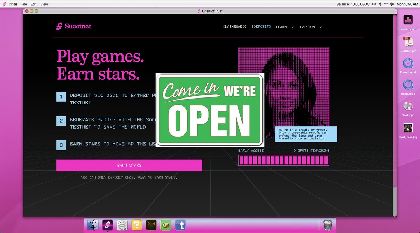Click the 'Play games. Earn stars.' headline

[100, 65]
